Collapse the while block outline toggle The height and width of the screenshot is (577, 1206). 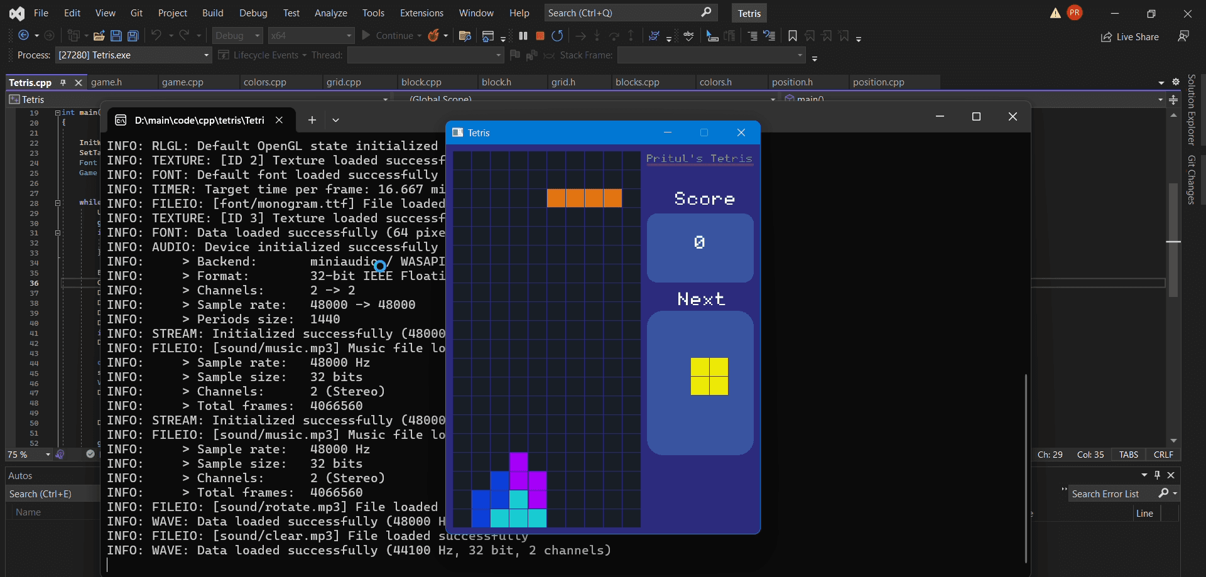point(58,203)
